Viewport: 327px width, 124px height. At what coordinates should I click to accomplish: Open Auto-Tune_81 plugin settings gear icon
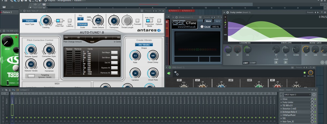24,11
